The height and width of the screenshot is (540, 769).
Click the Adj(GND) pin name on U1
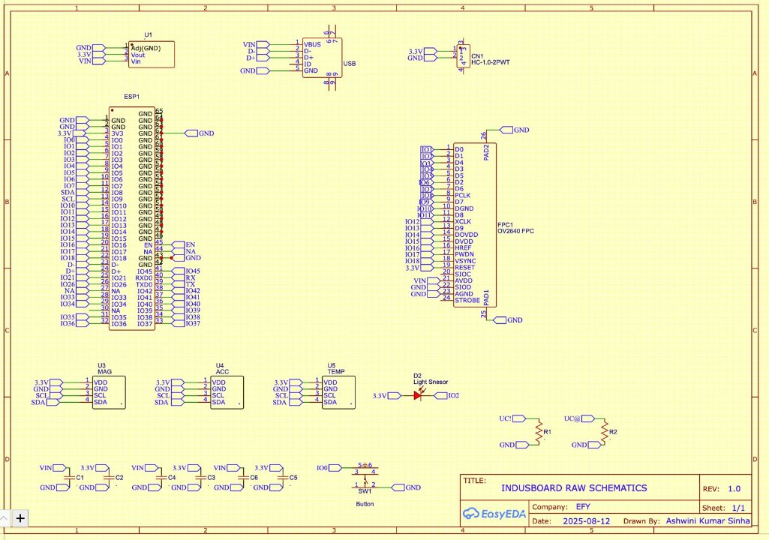146,48
